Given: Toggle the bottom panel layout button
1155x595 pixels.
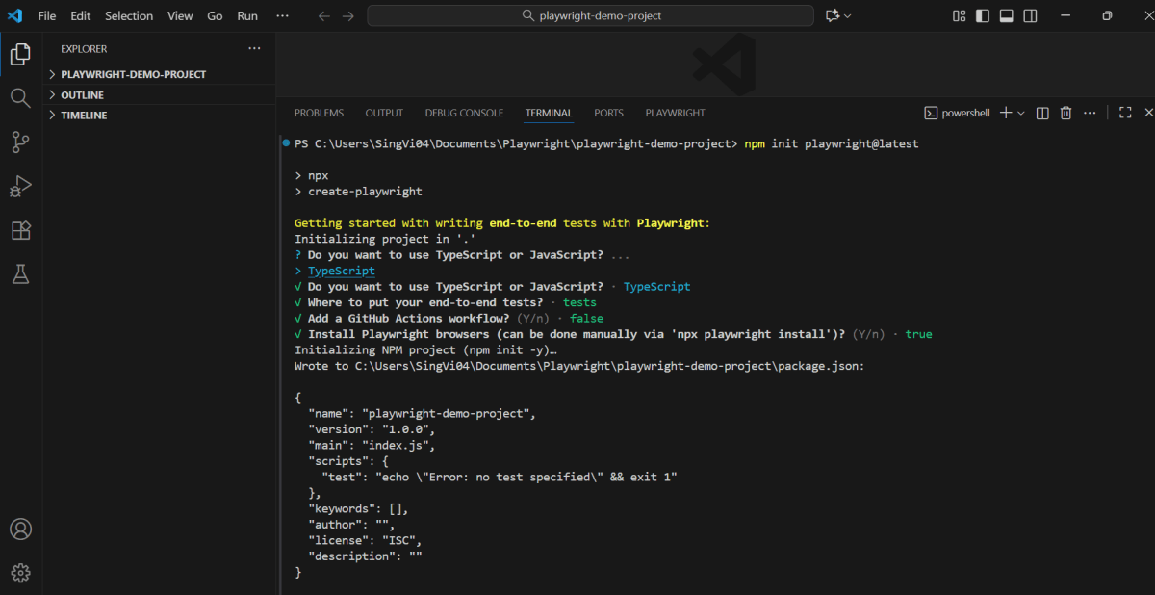Looking at the screenshot, I should 1007,15.
